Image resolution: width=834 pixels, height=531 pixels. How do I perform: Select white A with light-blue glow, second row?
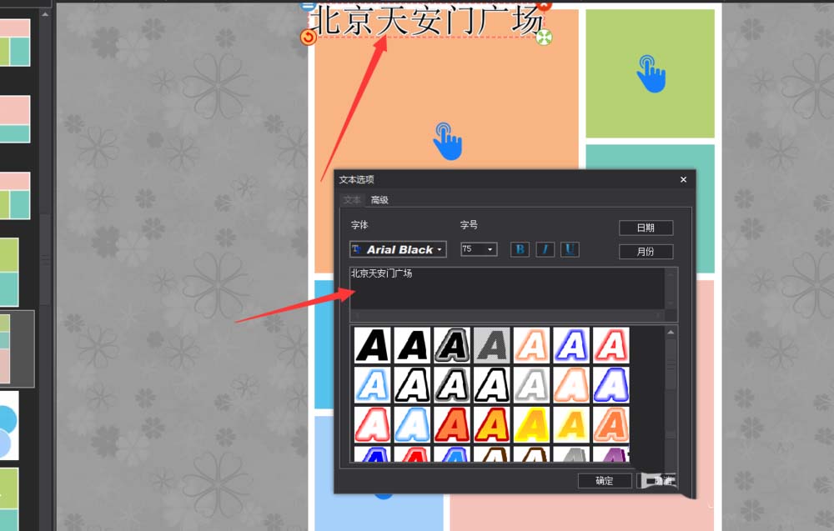click(x=372, y=385)
